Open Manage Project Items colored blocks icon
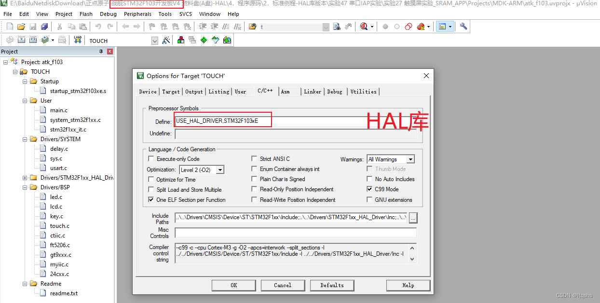600x303 pixels. (x=181, y=40)
